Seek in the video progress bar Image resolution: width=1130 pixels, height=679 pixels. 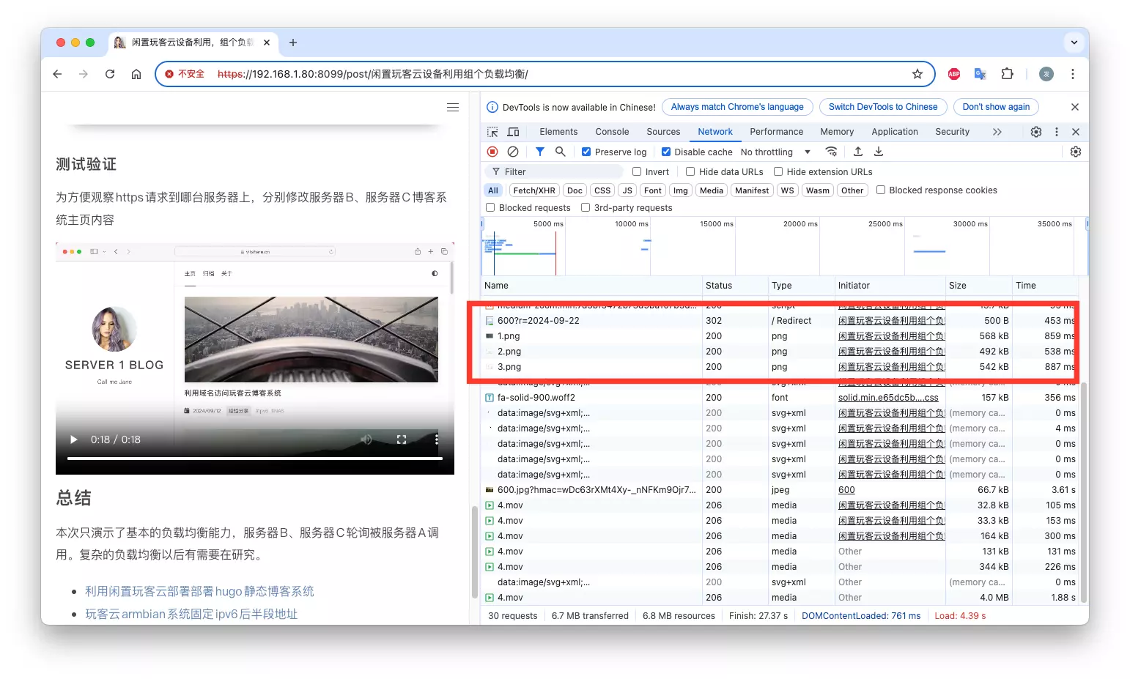coord(255,459)
